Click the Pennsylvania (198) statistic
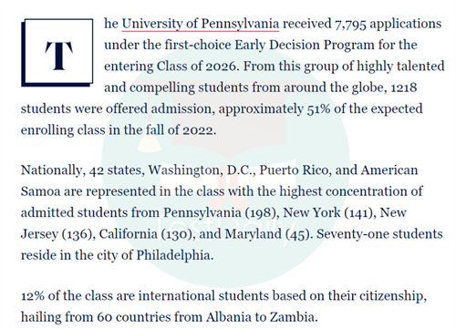 [222, 212]
